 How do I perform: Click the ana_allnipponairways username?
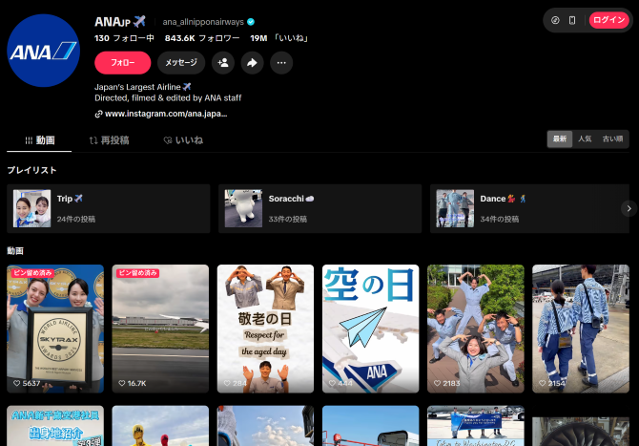coord(203,22)
